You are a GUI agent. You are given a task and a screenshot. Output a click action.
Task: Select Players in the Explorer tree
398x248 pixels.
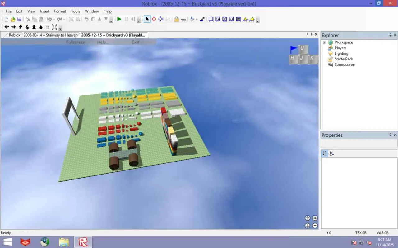tap(340, 48)
